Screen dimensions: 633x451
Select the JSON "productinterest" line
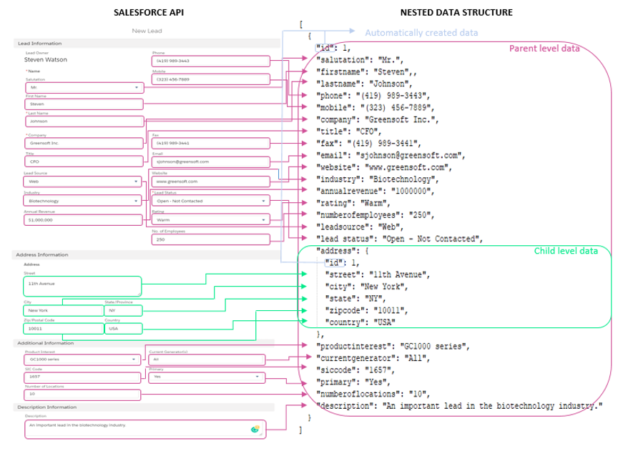click(393, 347)
